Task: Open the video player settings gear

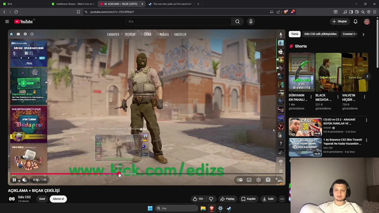Action: point(258,180)
